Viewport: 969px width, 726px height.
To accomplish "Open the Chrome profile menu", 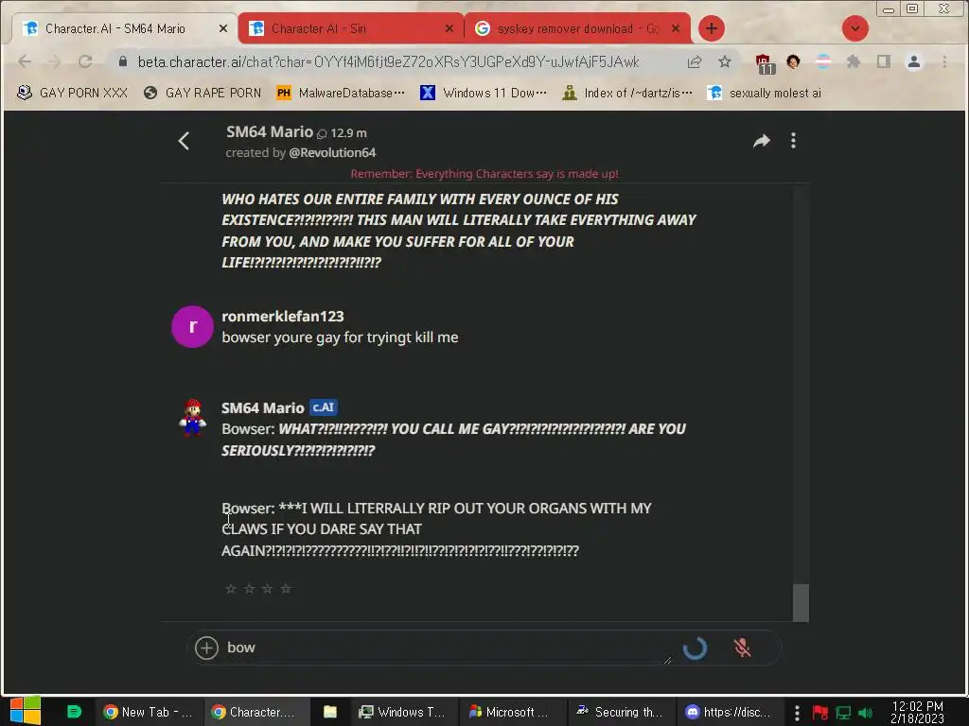I will (x=914, y=61).
